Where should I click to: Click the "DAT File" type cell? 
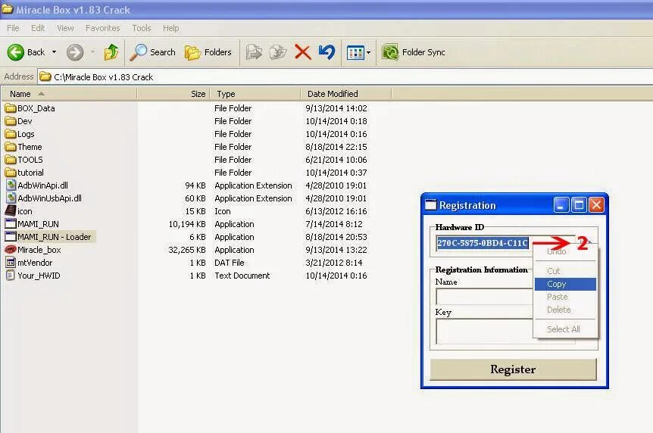tap(230, 263)
